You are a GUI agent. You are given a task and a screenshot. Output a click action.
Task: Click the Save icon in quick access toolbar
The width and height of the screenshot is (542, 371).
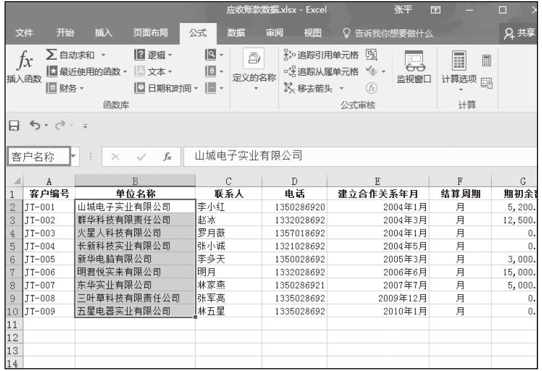pos(8,128)
